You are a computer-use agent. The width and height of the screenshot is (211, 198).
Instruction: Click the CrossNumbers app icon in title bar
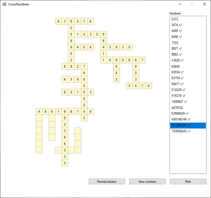click(4, 4)
